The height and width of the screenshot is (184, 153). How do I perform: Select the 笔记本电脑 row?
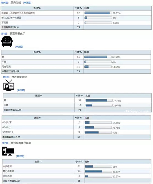(76, 171)
